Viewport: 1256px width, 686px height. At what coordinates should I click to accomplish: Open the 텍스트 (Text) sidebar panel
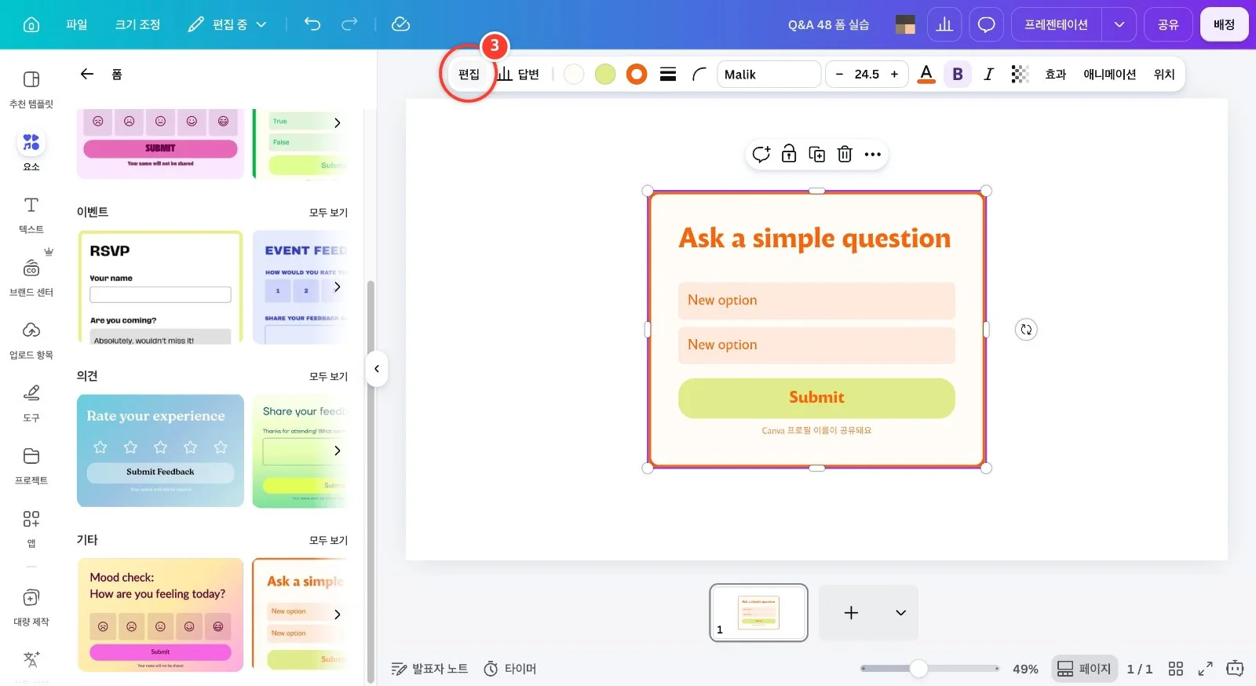coord(31,213)
